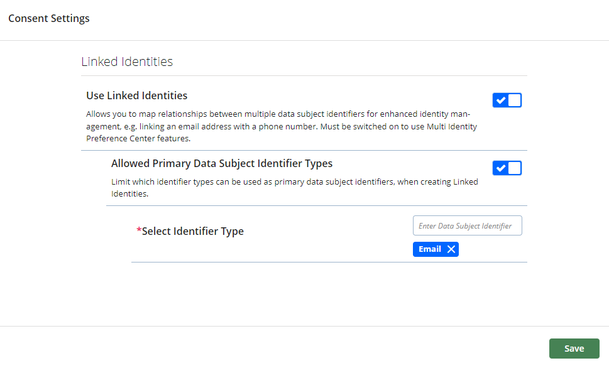This screenshot has height=368, width=609.
Task: Toggle the Use Linked Identities switch
Action: pos(507,100)
